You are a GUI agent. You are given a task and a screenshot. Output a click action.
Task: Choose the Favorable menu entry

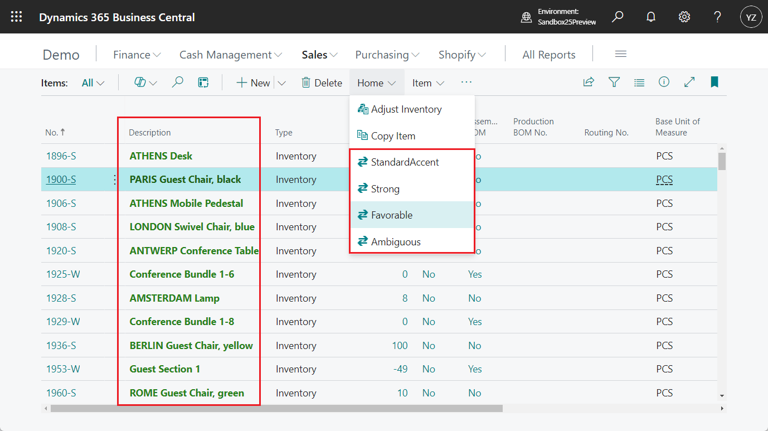coord(392,215)
